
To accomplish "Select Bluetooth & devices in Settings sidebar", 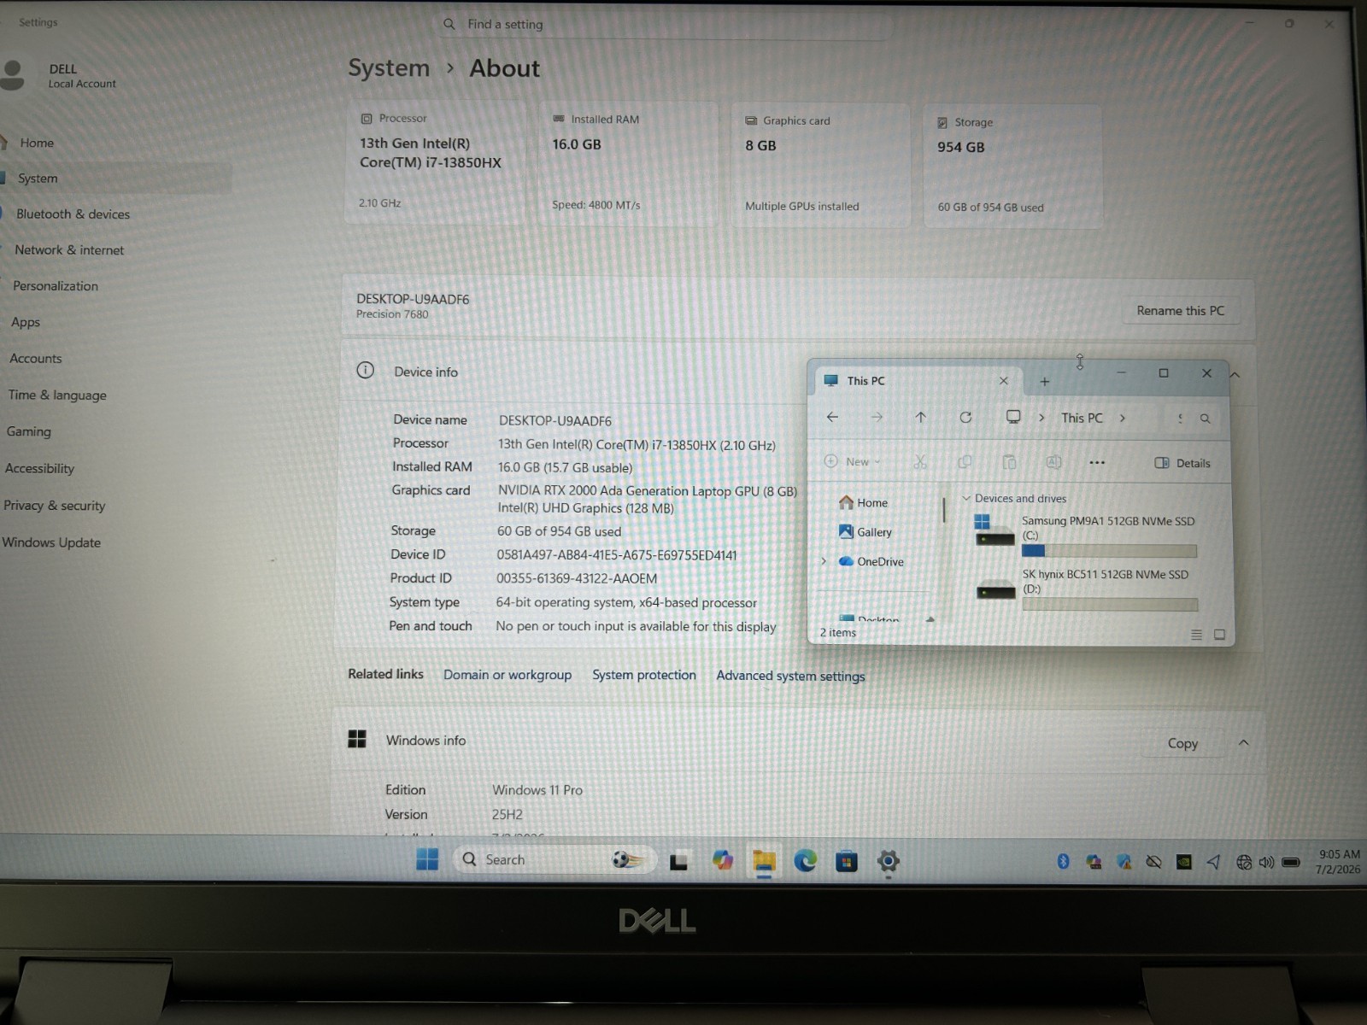I will click(73, 214).
